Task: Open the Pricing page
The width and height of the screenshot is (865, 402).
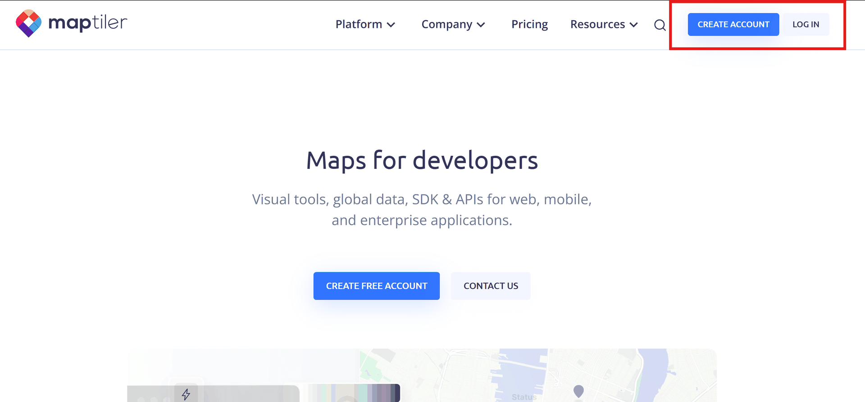Action: (x=529, y=24)
